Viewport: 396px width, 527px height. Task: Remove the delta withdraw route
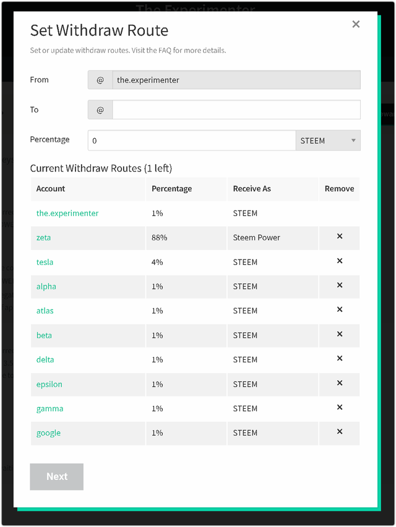(339, 359)
